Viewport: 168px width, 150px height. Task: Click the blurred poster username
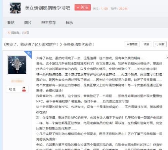pos(17,81)
